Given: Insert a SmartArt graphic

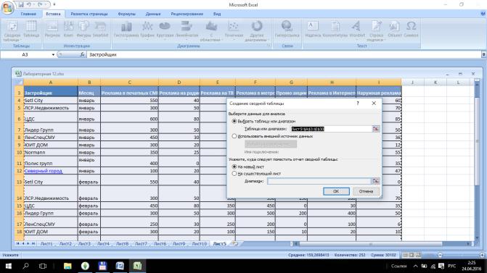Looking at the screenshot, I should coord(100,30).
